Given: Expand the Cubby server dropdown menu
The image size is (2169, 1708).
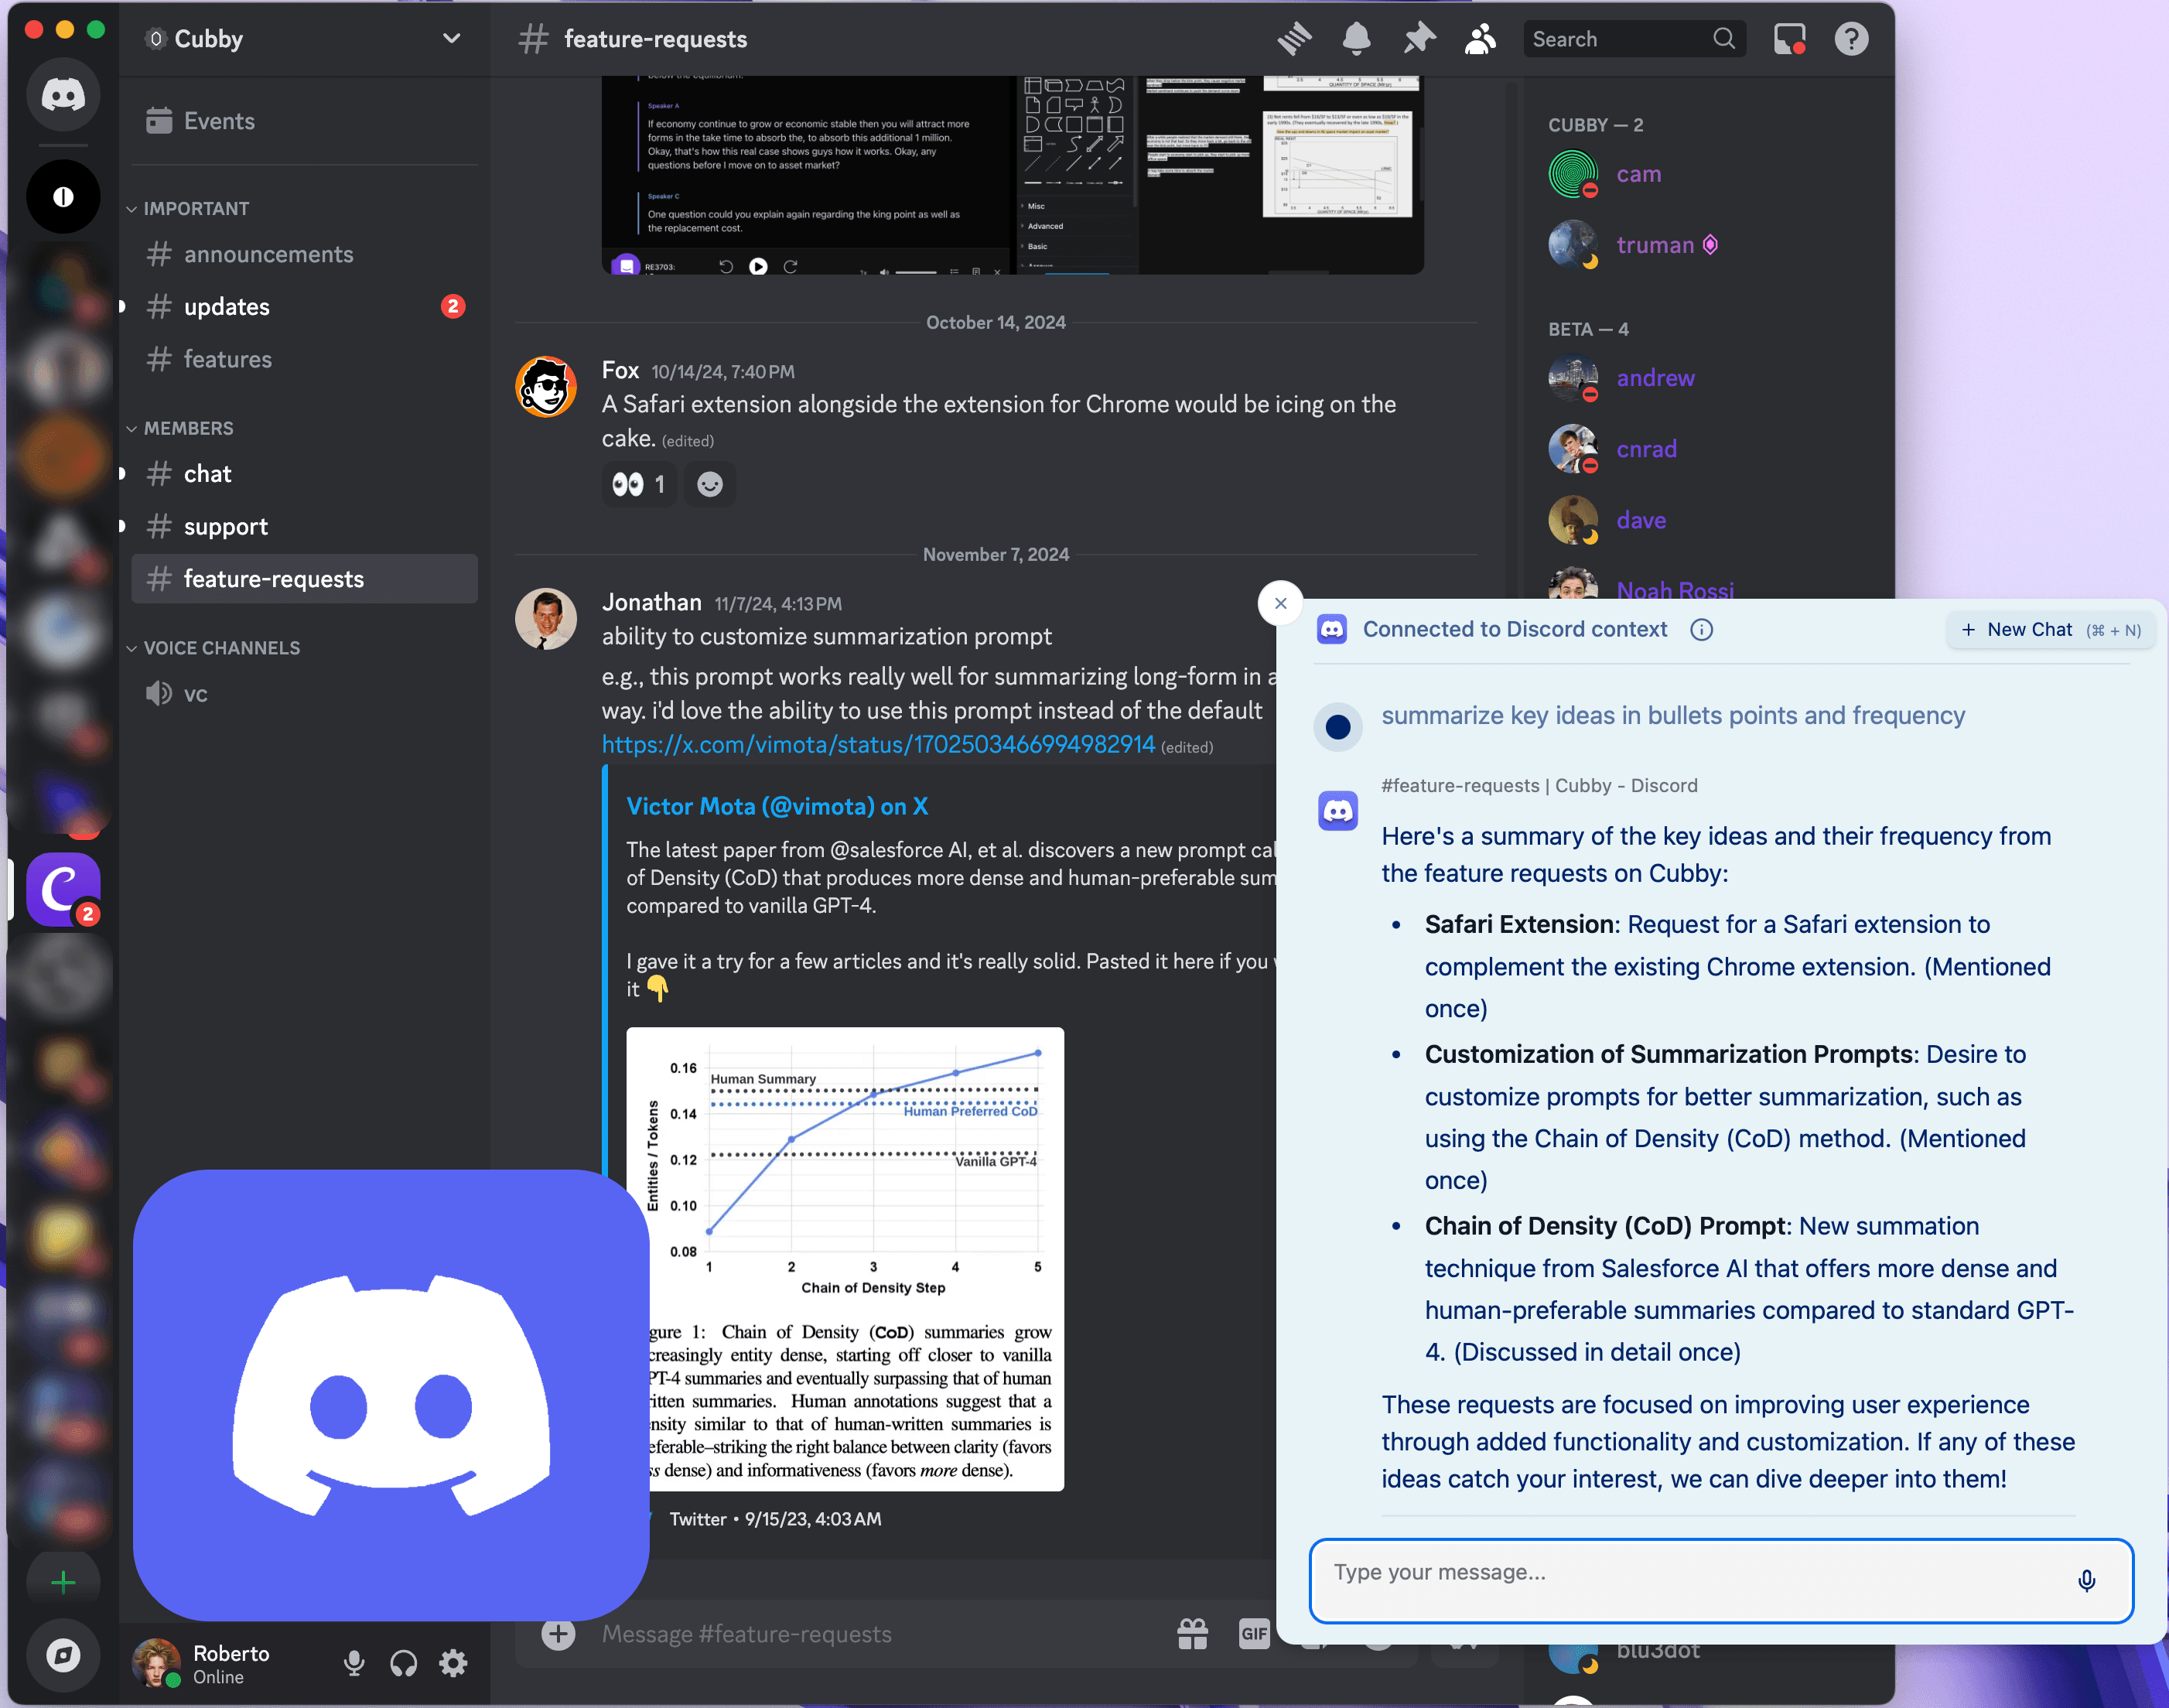Looking at the screenshot, I should 452,39.
